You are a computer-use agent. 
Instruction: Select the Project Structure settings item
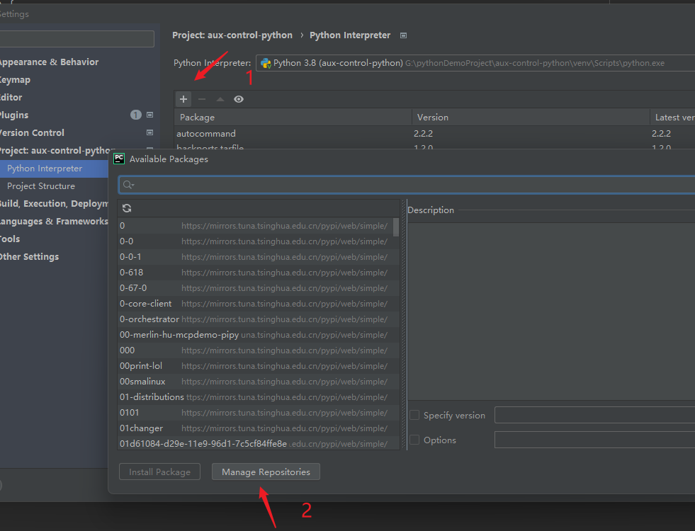(x=41, y=186)
